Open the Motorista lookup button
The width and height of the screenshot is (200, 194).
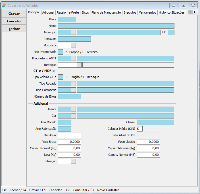74,45
